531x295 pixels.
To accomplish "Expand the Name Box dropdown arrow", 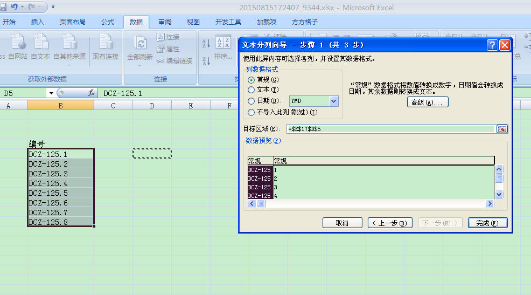I will (52, 93).
